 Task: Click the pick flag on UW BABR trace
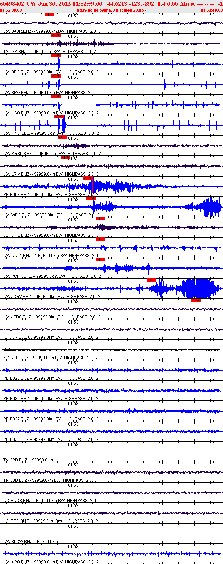[x=49, y=15]
